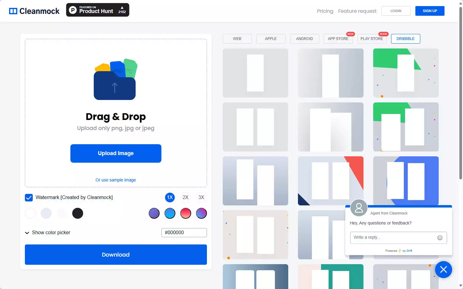The image size is (463, 289).
Task: Open the Drift link in chat footer
Action: (409, 251)
